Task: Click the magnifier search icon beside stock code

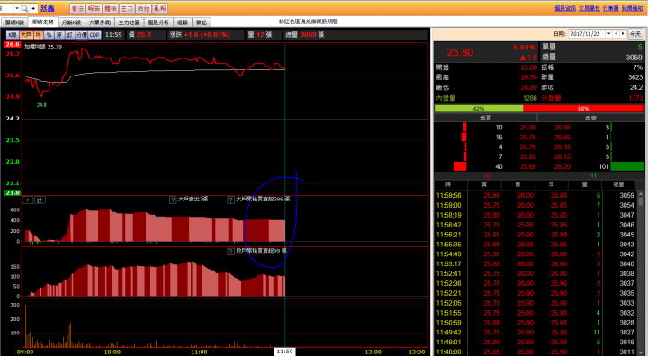Action: pos(25,8)
